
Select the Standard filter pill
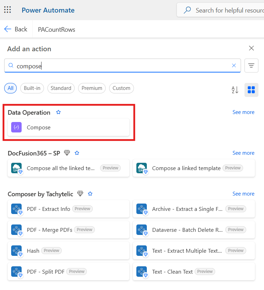(x=61, y=88)
